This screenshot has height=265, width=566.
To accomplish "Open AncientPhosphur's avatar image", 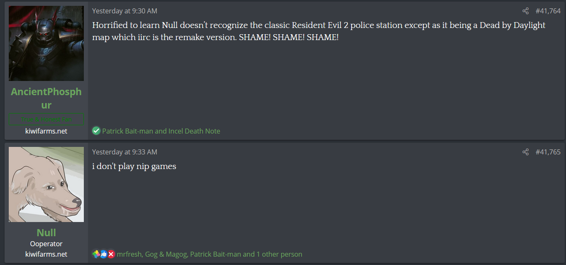I will click(x=46, y=43).
